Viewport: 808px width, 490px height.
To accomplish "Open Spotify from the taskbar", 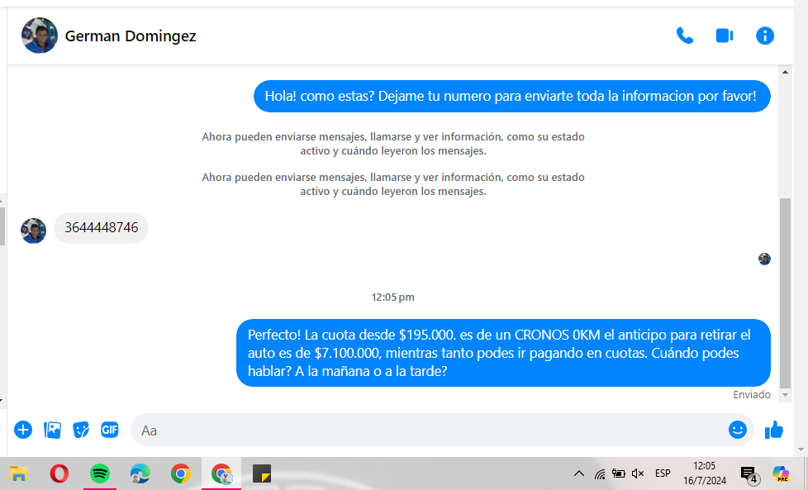I will (x=99, y=473).
